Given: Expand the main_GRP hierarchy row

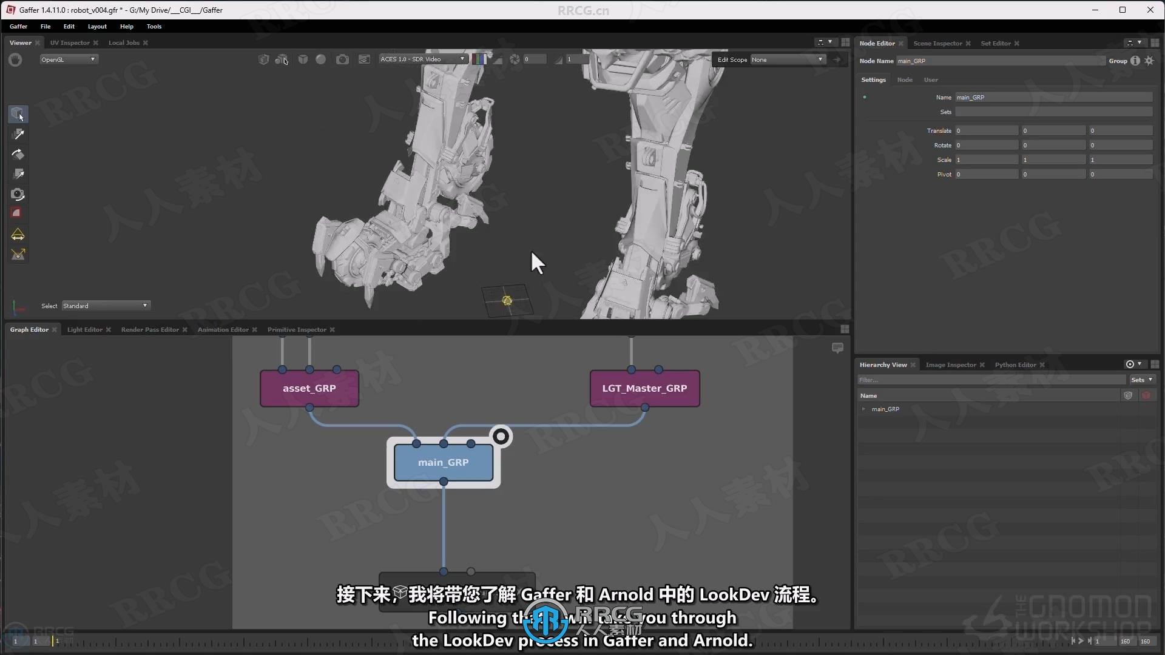Looking at the screenshot, I should pos(863,409).
